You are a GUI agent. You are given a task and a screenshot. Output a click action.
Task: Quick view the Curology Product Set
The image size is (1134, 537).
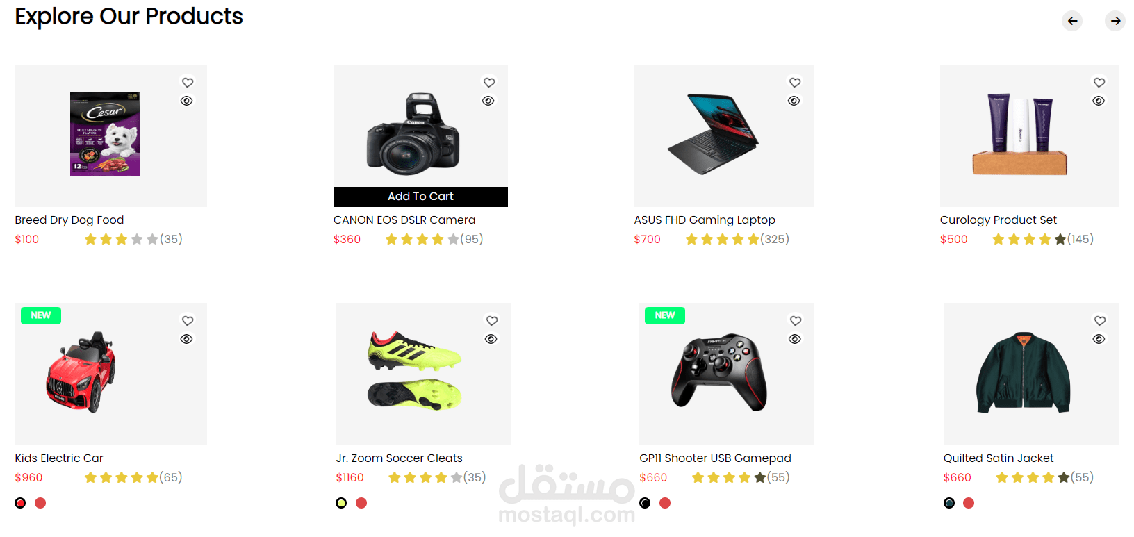tap(1099, 101)
